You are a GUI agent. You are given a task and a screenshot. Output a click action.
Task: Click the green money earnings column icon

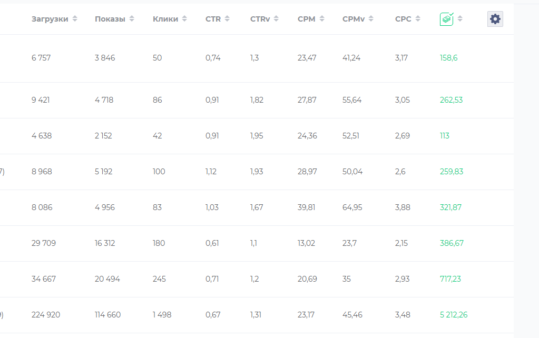click(x=447, y=19)
